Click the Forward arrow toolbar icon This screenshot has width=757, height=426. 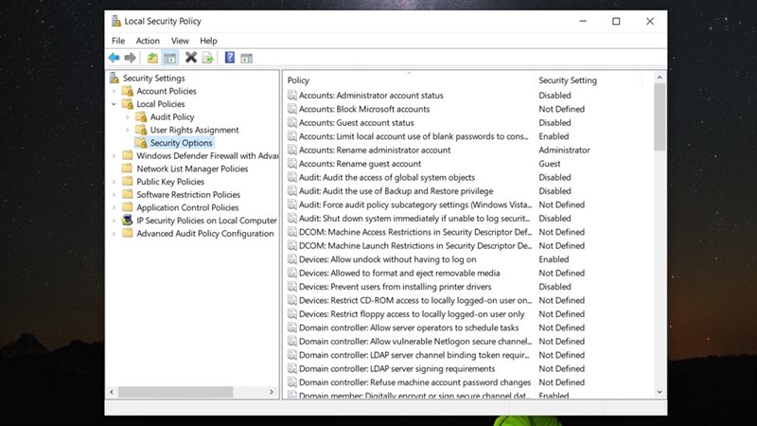pyautogui.click(x=131, y=58)
